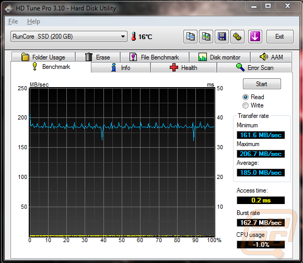The width and height of the screenshot is (303, 263).
Task: Click the 206.7 MB/sec maximum value
Action: tap(261, 154)
